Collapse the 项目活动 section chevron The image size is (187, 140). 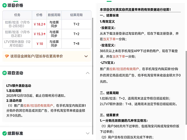tap(88, 73)
